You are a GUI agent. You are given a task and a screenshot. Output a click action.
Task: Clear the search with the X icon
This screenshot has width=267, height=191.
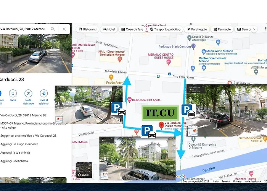pos(64,29)
